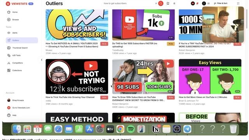Go to Viewstats.com link

(21, 108)
